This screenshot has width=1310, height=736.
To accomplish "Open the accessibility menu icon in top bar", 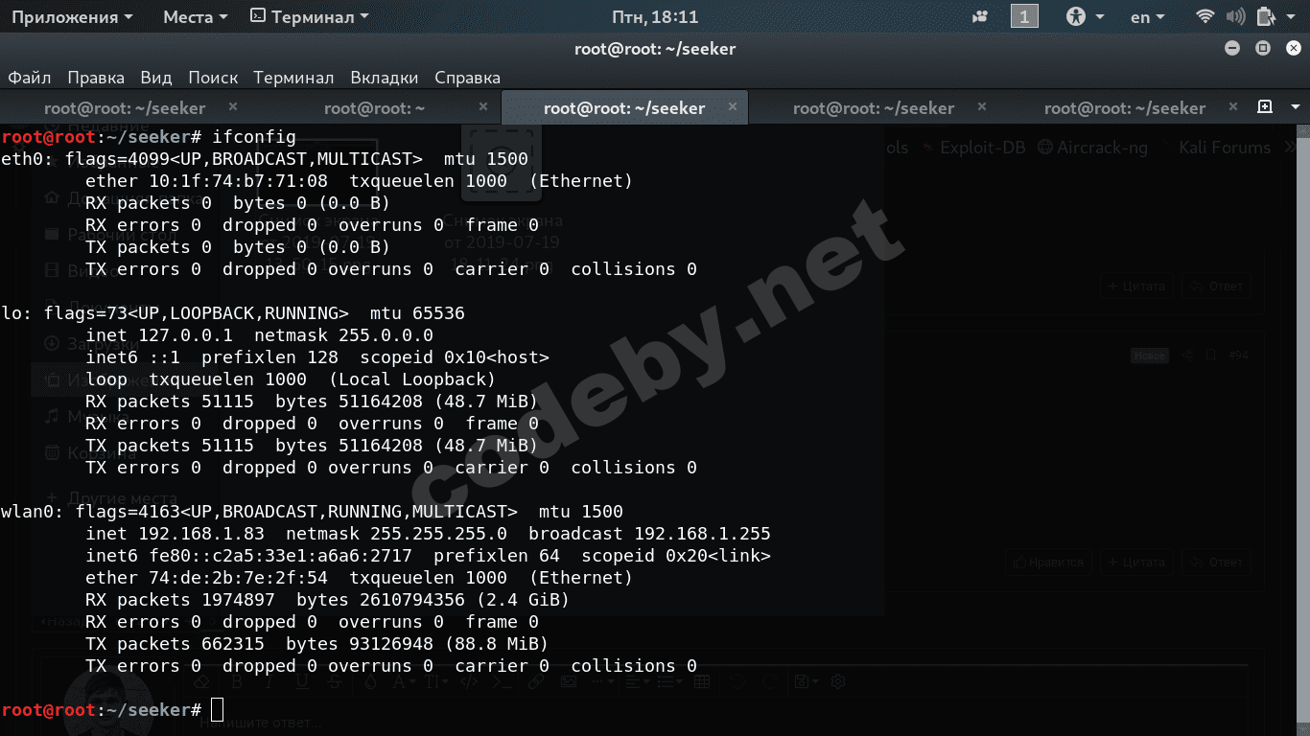I will coord(1077,17).
